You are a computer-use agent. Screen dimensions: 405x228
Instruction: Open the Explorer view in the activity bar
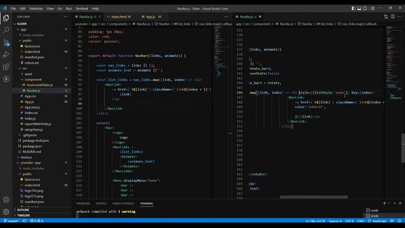click(x=6, y=18)
